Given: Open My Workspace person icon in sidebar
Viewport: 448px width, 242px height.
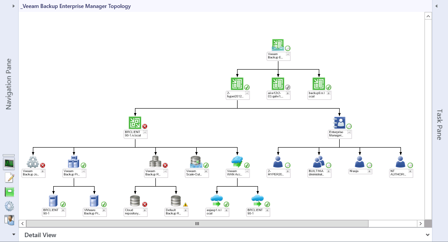Looking at the screenshot, I should point(9,220).
